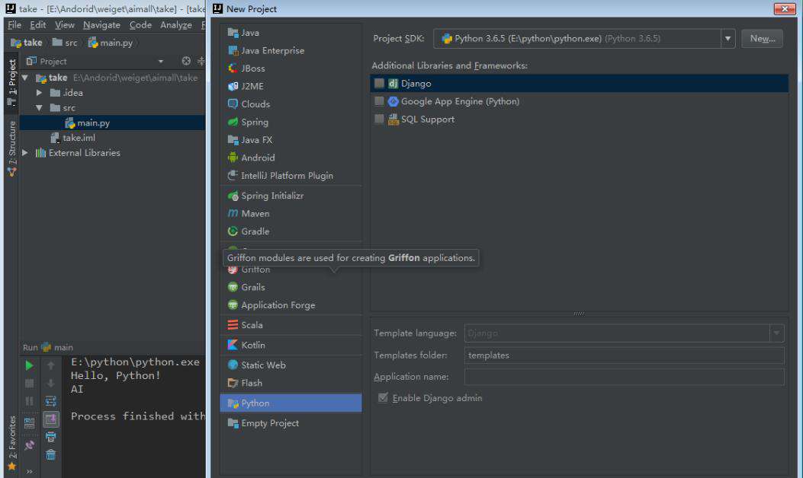Viewport: 803px width, 478px height.
Task: Collapse the src folder node
Action: coord(39,108)
